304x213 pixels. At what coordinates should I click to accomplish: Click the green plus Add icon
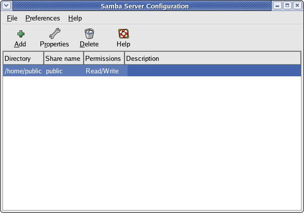coord(20,34)
